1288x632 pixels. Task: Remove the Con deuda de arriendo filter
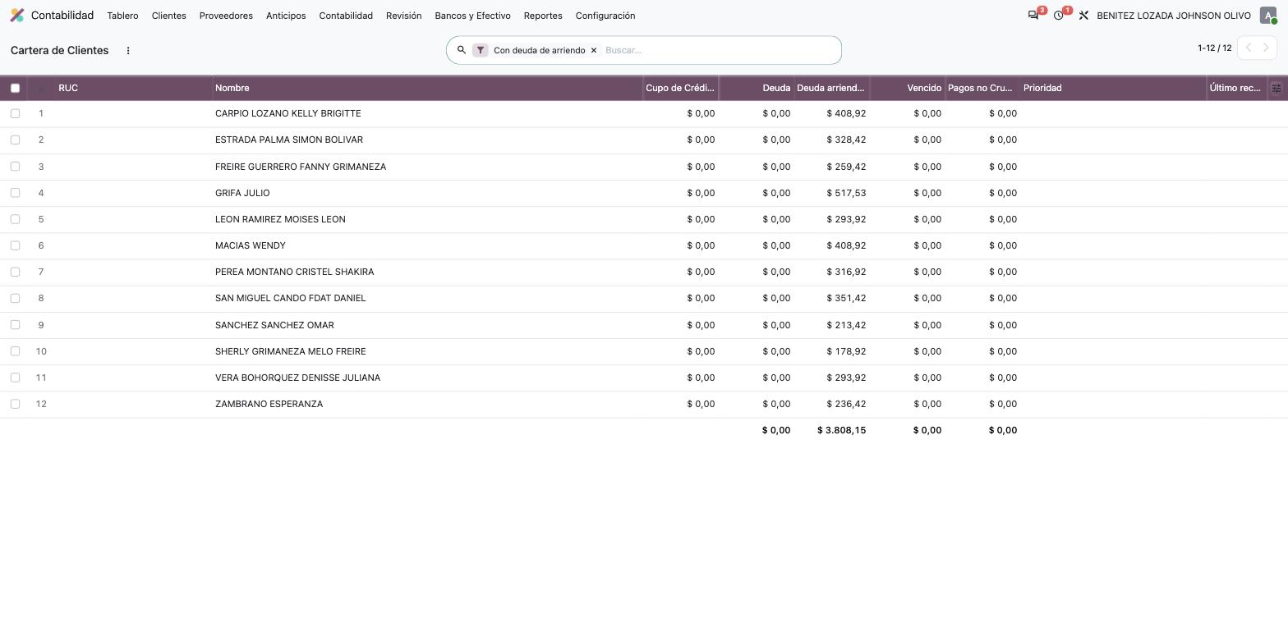594,50
